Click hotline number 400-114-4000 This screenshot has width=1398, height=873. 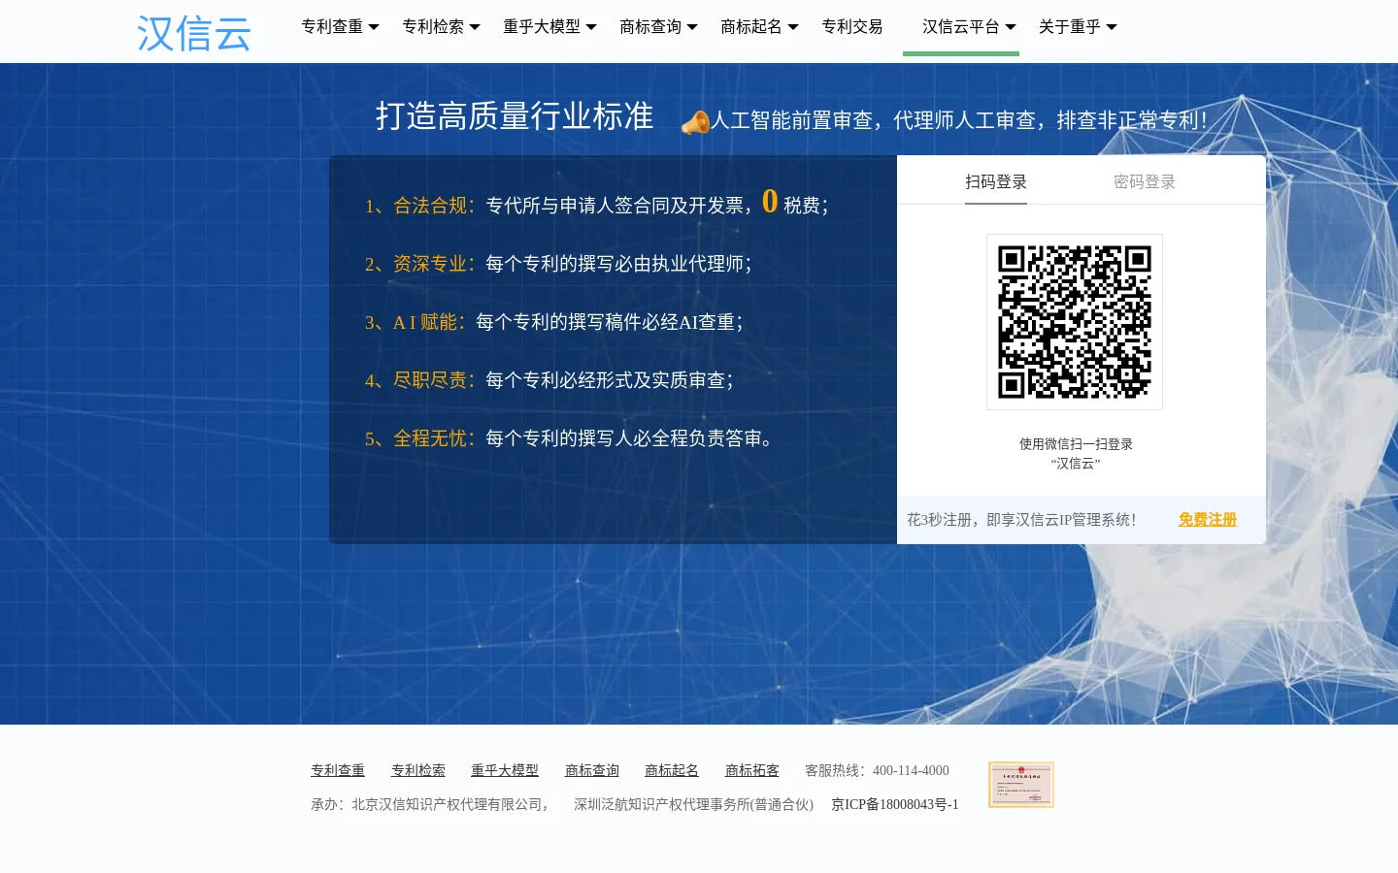pos(911,770)
